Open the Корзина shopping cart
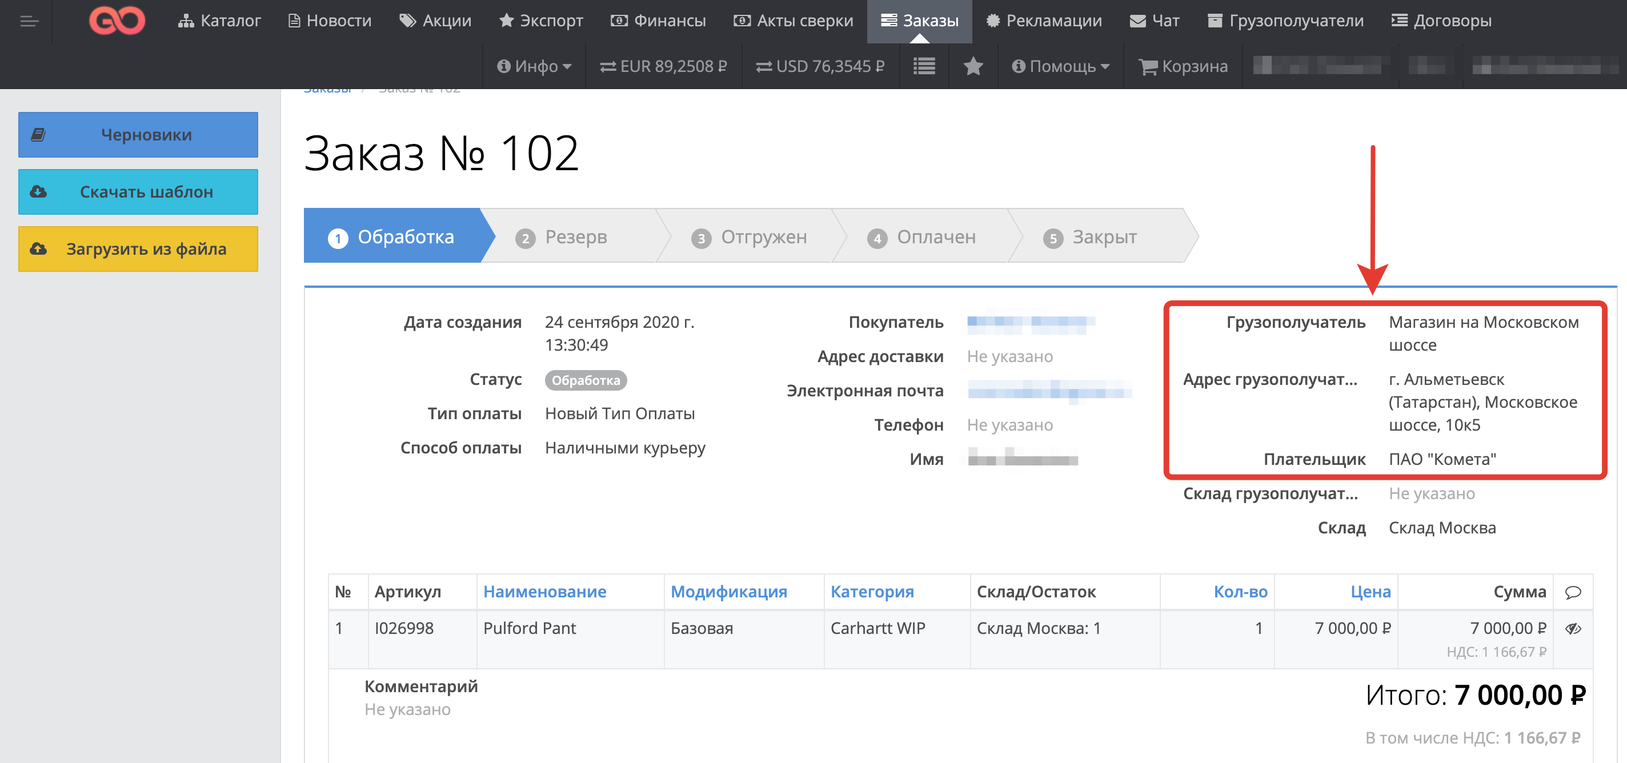 click(x=1183, y=66)
